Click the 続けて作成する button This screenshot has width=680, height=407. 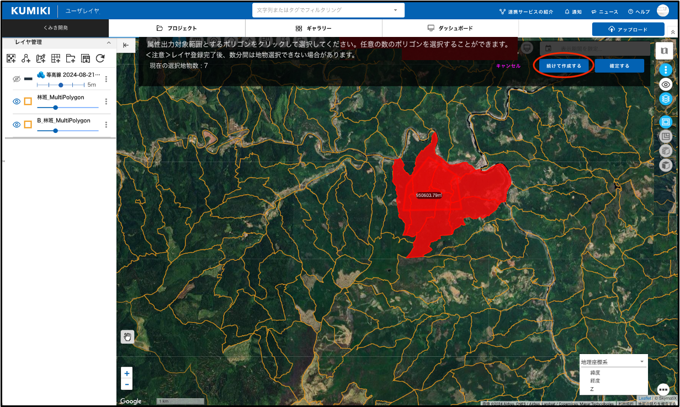[x=564, y=66]
